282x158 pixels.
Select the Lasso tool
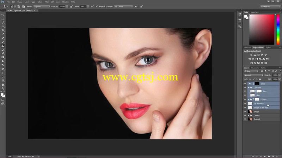click(3, 22)
